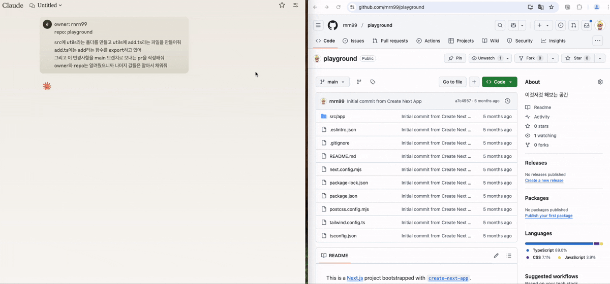Open commit history clock icon
Screen dimensions: 610x284
tap(507, 101)
